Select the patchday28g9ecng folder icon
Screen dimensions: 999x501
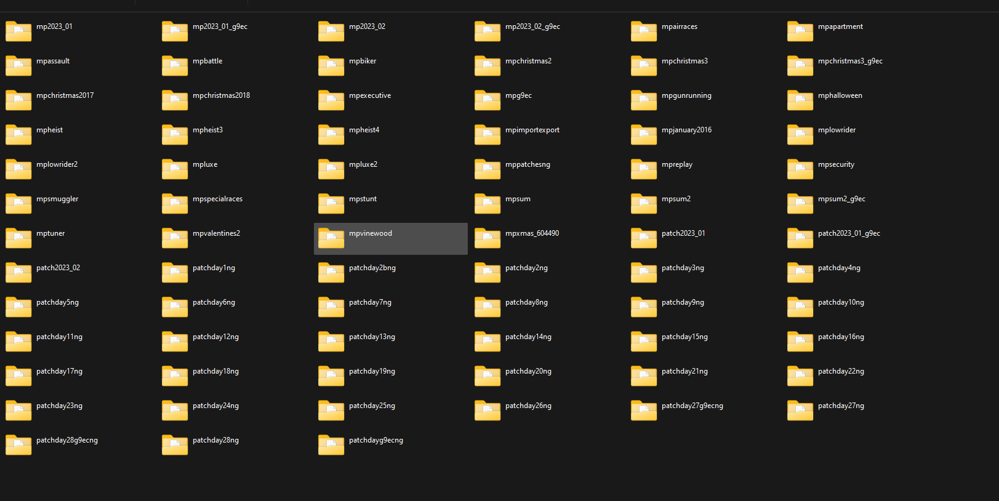point(18,445)
